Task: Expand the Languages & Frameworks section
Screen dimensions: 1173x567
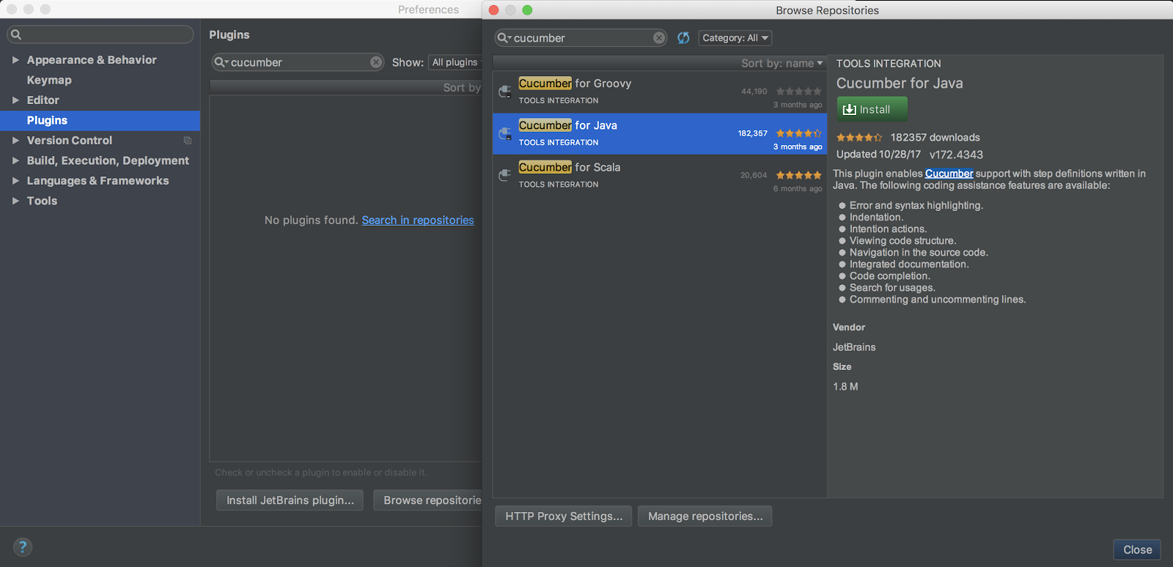Action: click(15, 181)
